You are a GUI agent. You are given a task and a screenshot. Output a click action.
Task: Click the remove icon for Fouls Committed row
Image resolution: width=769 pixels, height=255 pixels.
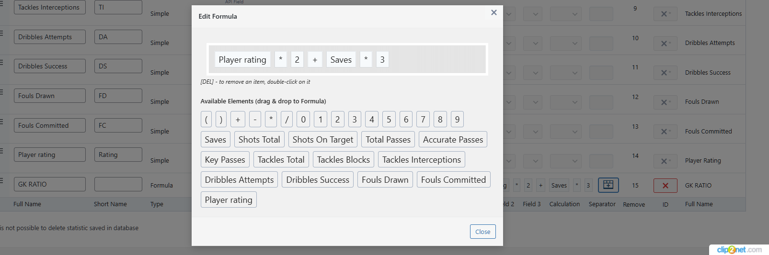click(x=665, y=132)
